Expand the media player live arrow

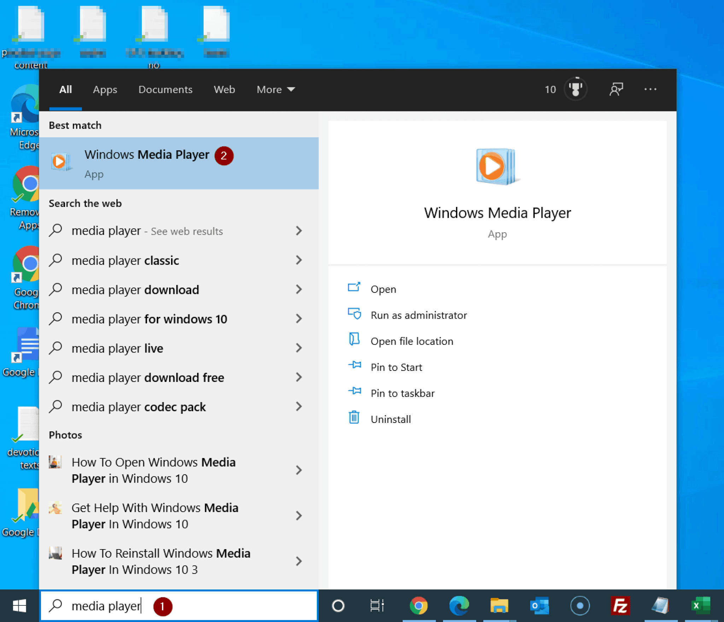pyautogui.click(x=299, y=348)
